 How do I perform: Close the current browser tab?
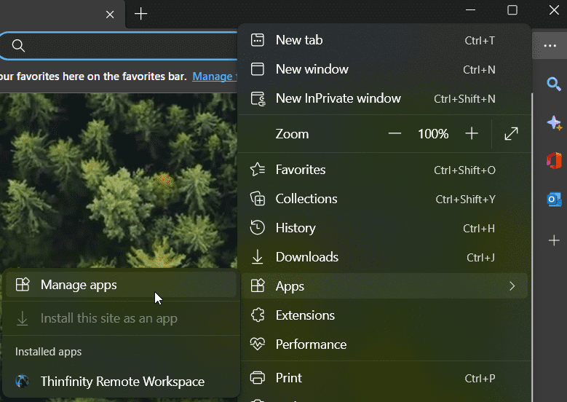coord(110,15)
